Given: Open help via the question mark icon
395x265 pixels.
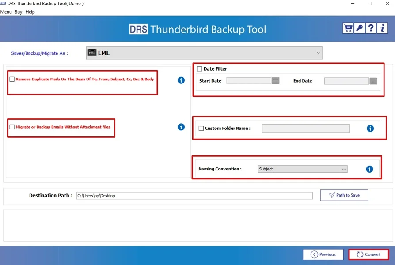Looking at the screenshot, I should (370, 28).
